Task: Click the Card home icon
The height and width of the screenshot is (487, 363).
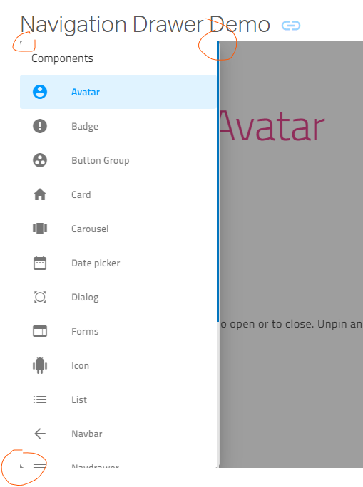Action: point(40,194)
